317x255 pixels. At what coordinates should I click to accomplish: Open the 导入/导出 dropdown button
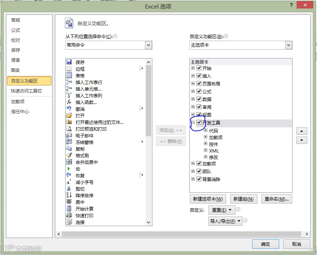tap(225, 221)
